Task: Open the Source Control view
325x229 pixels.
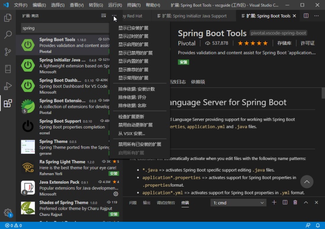Action: [8, 52]
